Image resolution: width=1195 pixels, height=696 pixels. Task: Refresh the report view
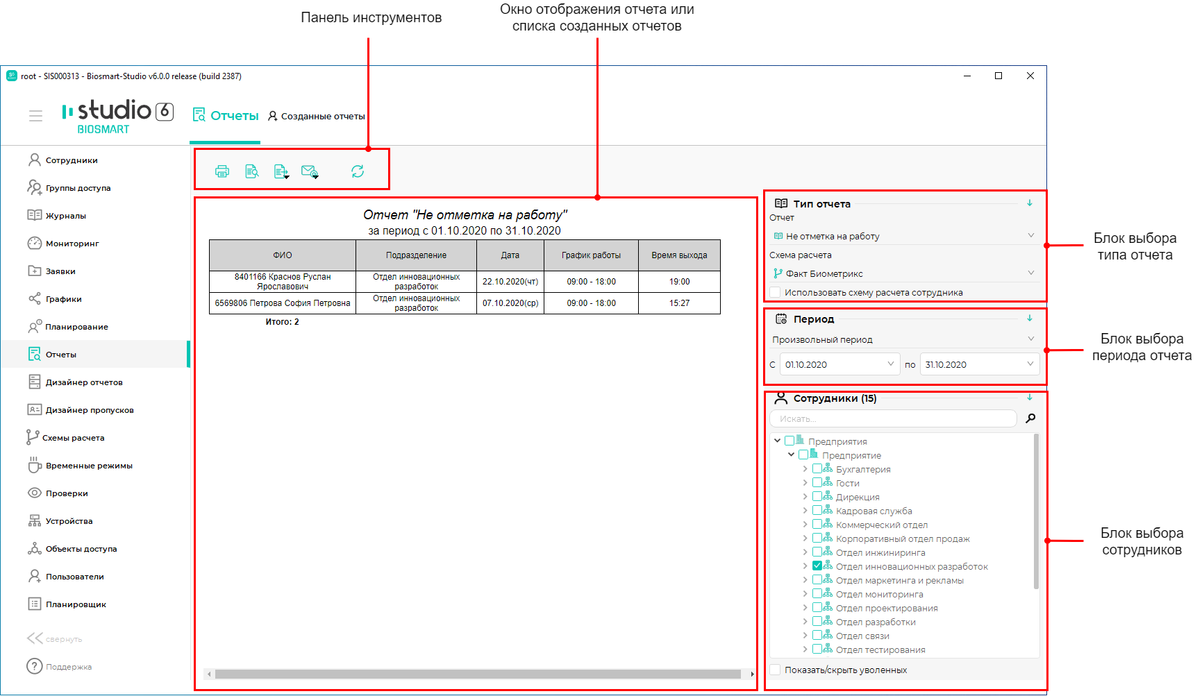coord(358,171)
